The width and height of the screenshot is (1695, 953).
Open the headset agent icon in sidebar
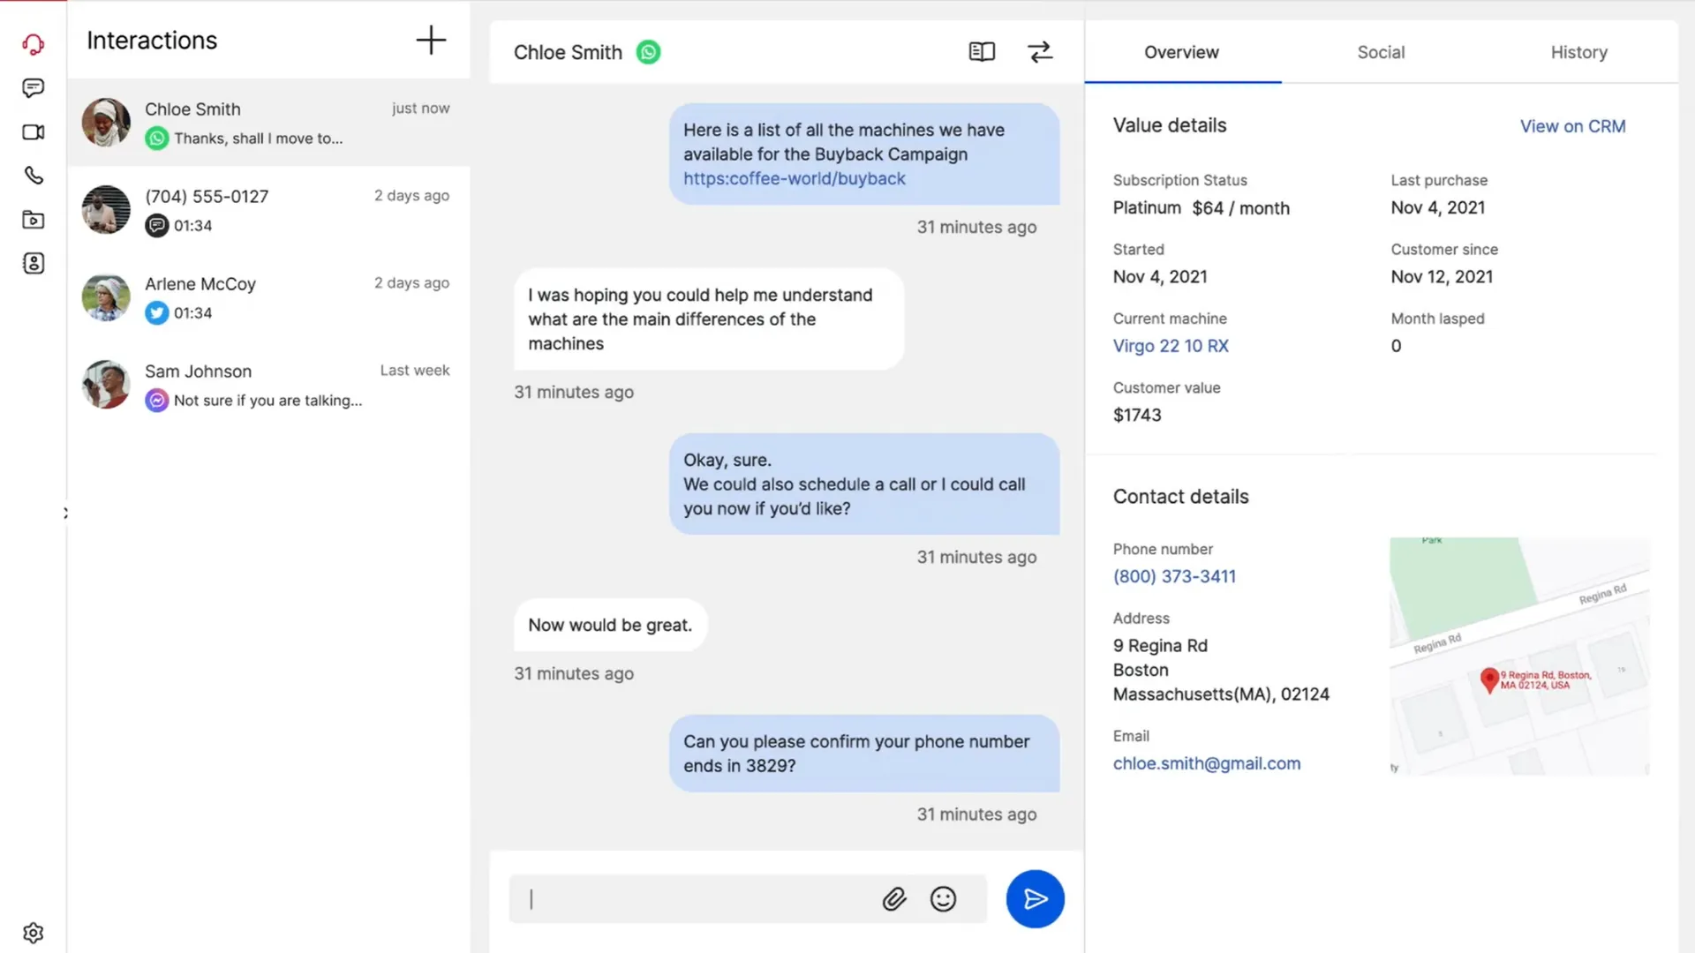[34, 44]
